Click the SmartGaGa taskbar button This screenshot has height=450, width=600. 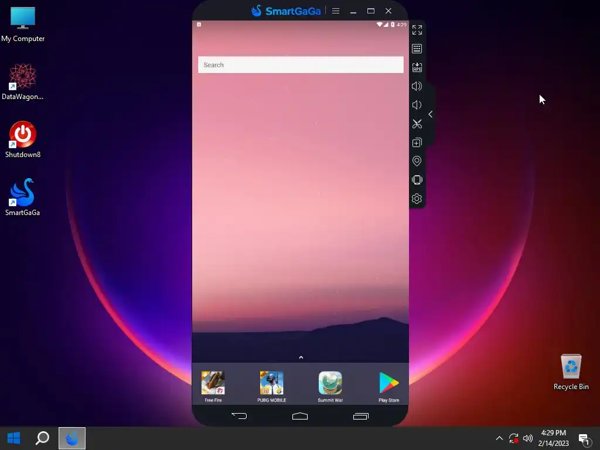72,438
